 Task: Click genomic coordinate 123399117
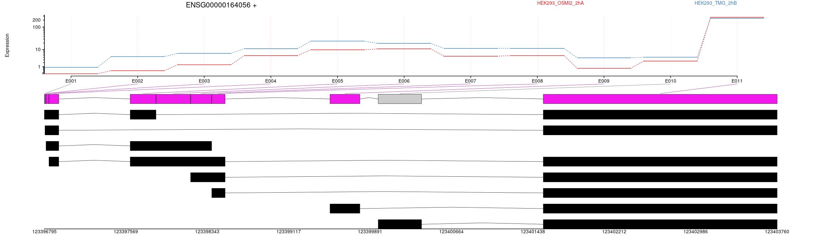289,232
